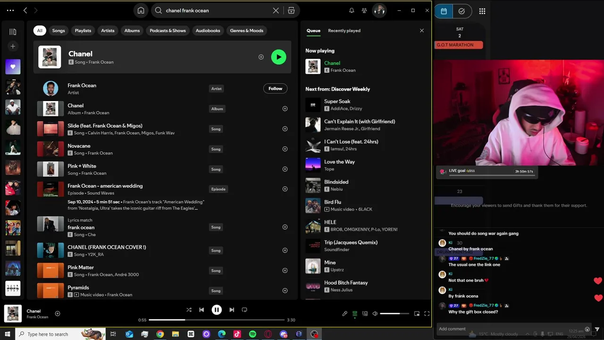Go to Spotify Home

[x=141, y=10]
